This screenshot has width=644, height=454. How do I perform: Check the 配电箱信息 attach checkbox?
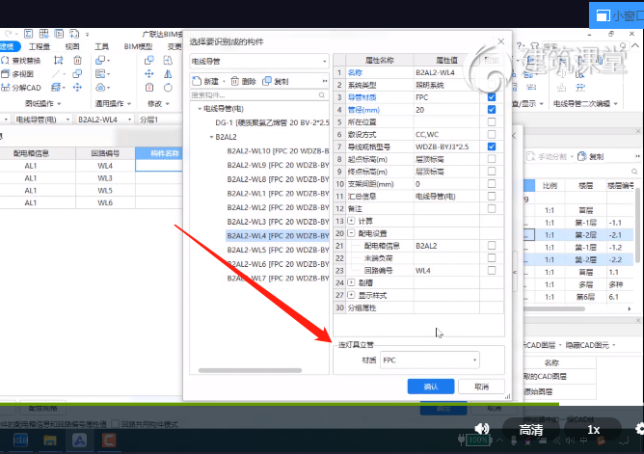(x=492, y=246)
